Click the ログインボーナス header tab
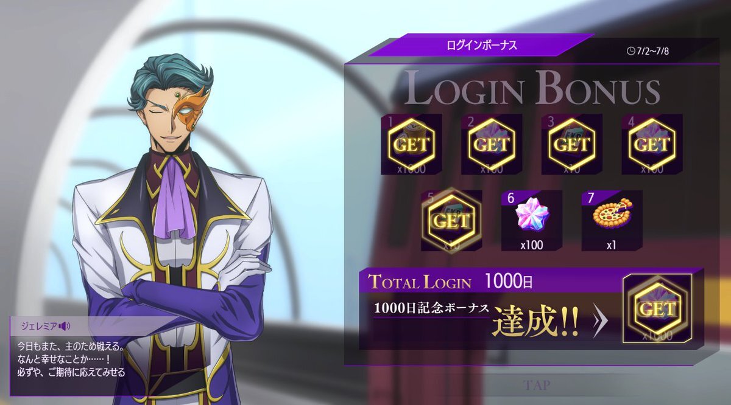Screen dimensions: 731x405 pos(481,44)
